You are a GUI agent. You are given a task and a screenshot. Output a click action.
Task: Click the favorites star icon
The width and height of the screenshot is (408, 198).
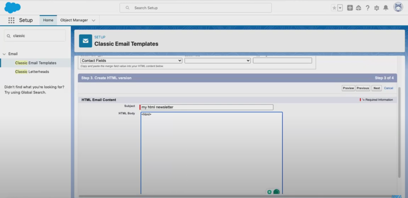click(x=334, y=8)
